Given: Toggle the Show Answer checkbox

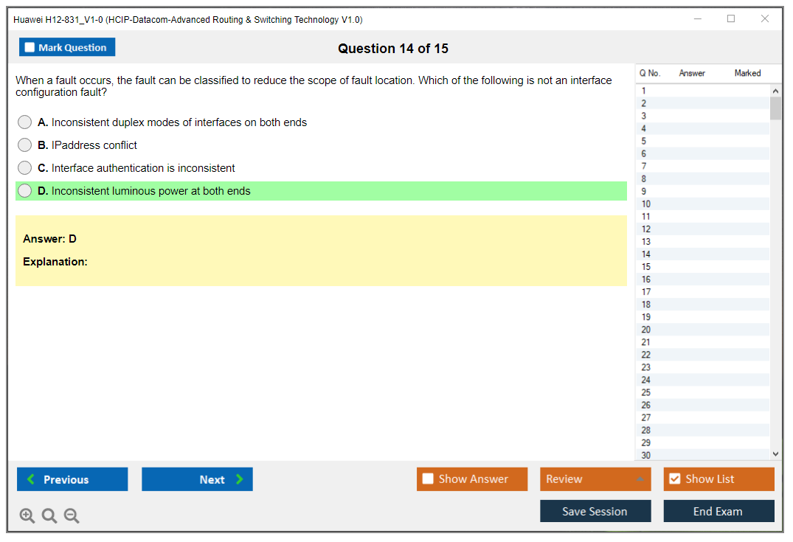Looking at the screenshot, I should (429, 479).
